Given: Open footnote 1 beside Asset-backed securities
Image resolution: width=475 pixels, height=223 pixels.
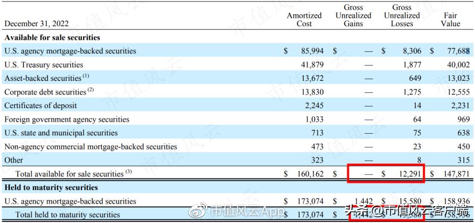Looking at the screenshot, I should (86, 77).
